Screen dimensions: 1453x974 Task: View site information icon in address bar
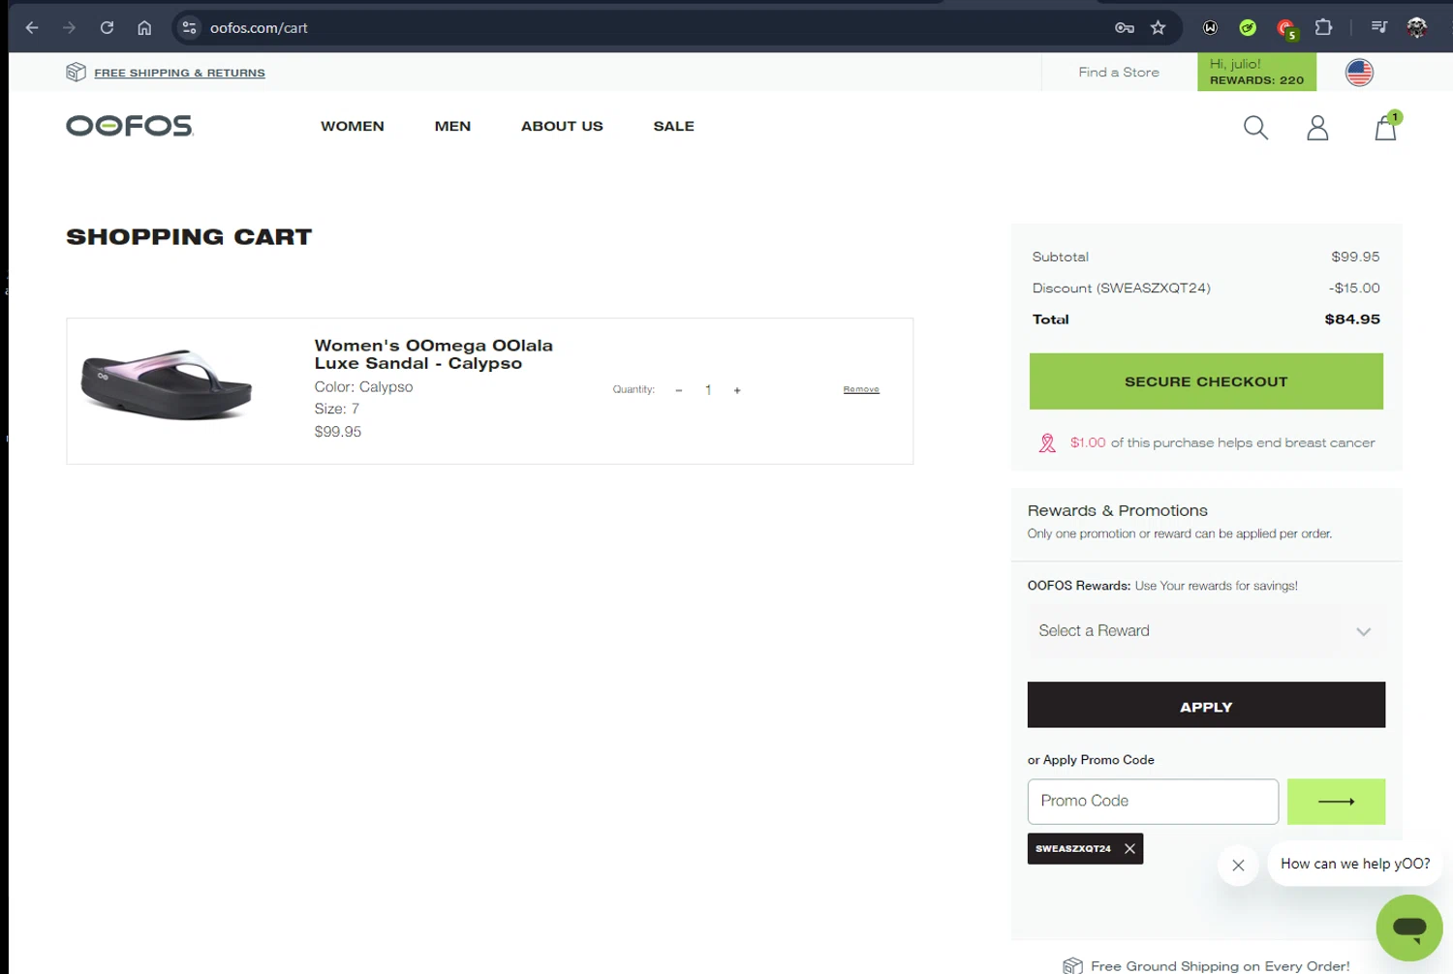point(190,28)
